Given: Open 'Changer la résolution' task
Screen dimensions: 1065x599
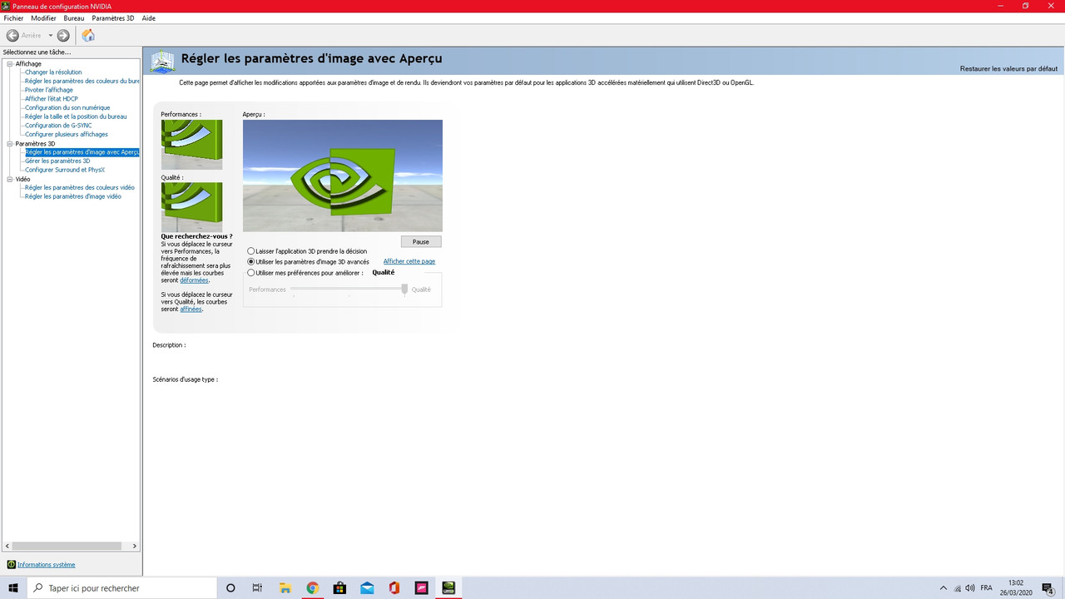Looking at the screenshot, I should 53,72.
